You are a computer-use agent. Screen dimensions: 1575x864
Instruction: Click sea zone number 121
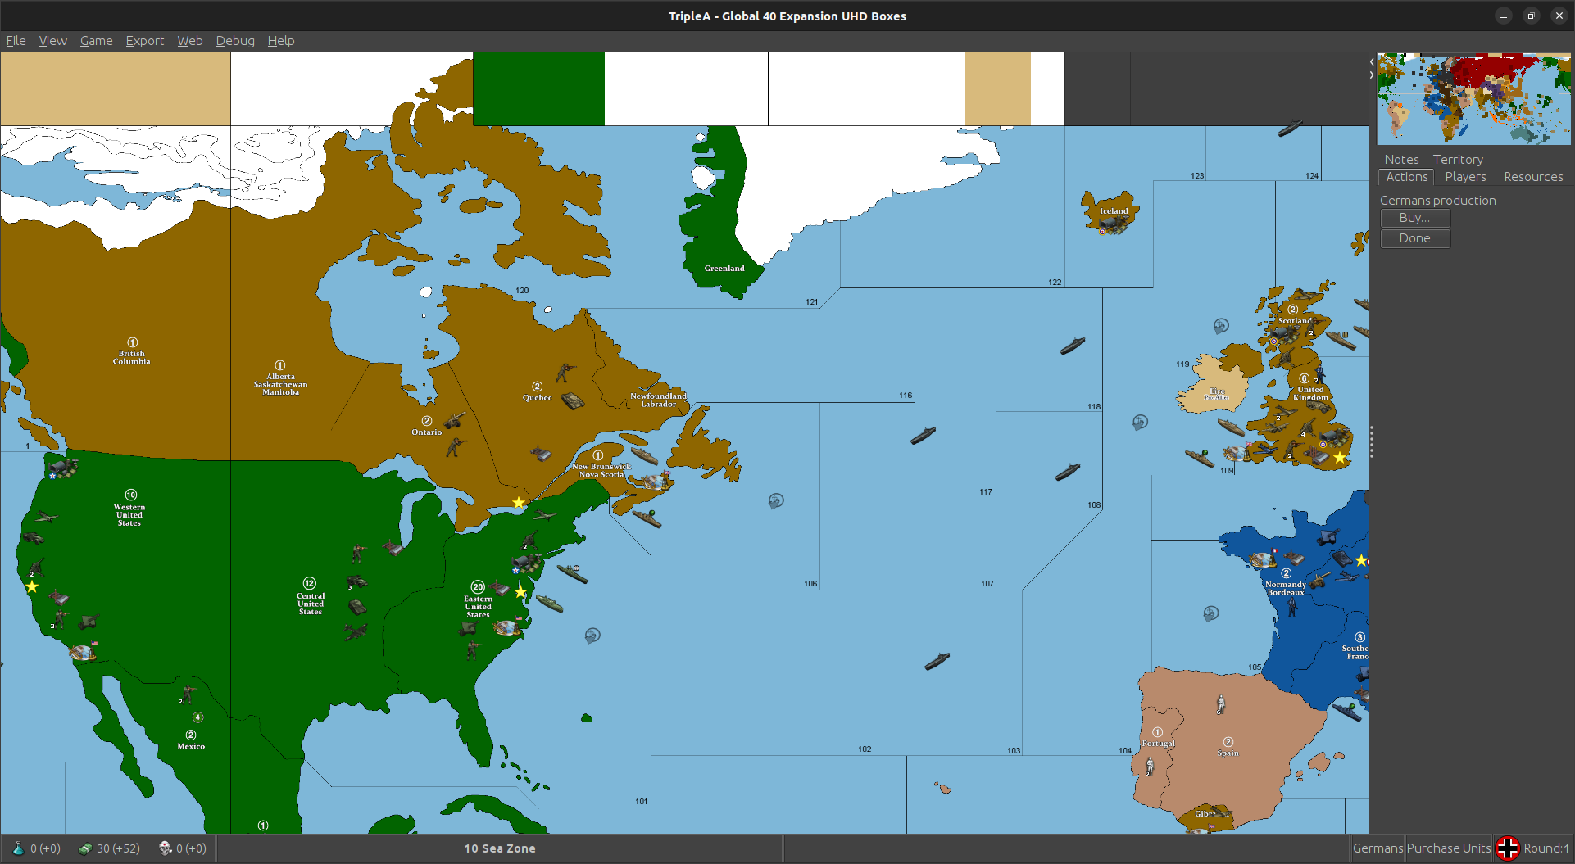pyautogui.click(x=811, y=302)
